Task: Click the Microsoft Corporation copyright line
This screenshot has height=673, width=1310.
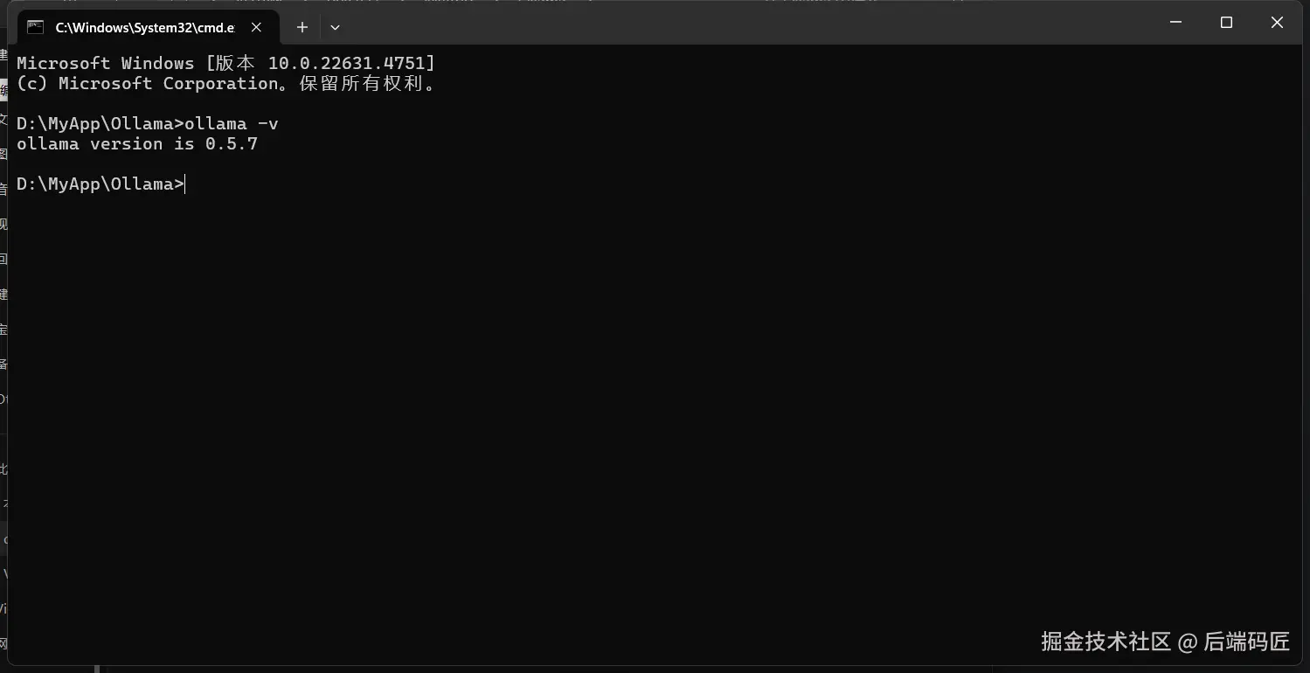Action: click(x=226, y=83)
